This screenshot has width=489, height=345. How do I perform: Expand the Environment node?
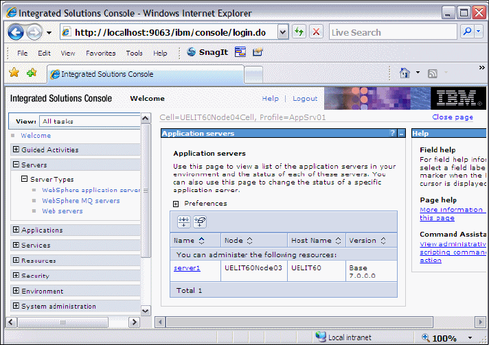tap(16, 291)
